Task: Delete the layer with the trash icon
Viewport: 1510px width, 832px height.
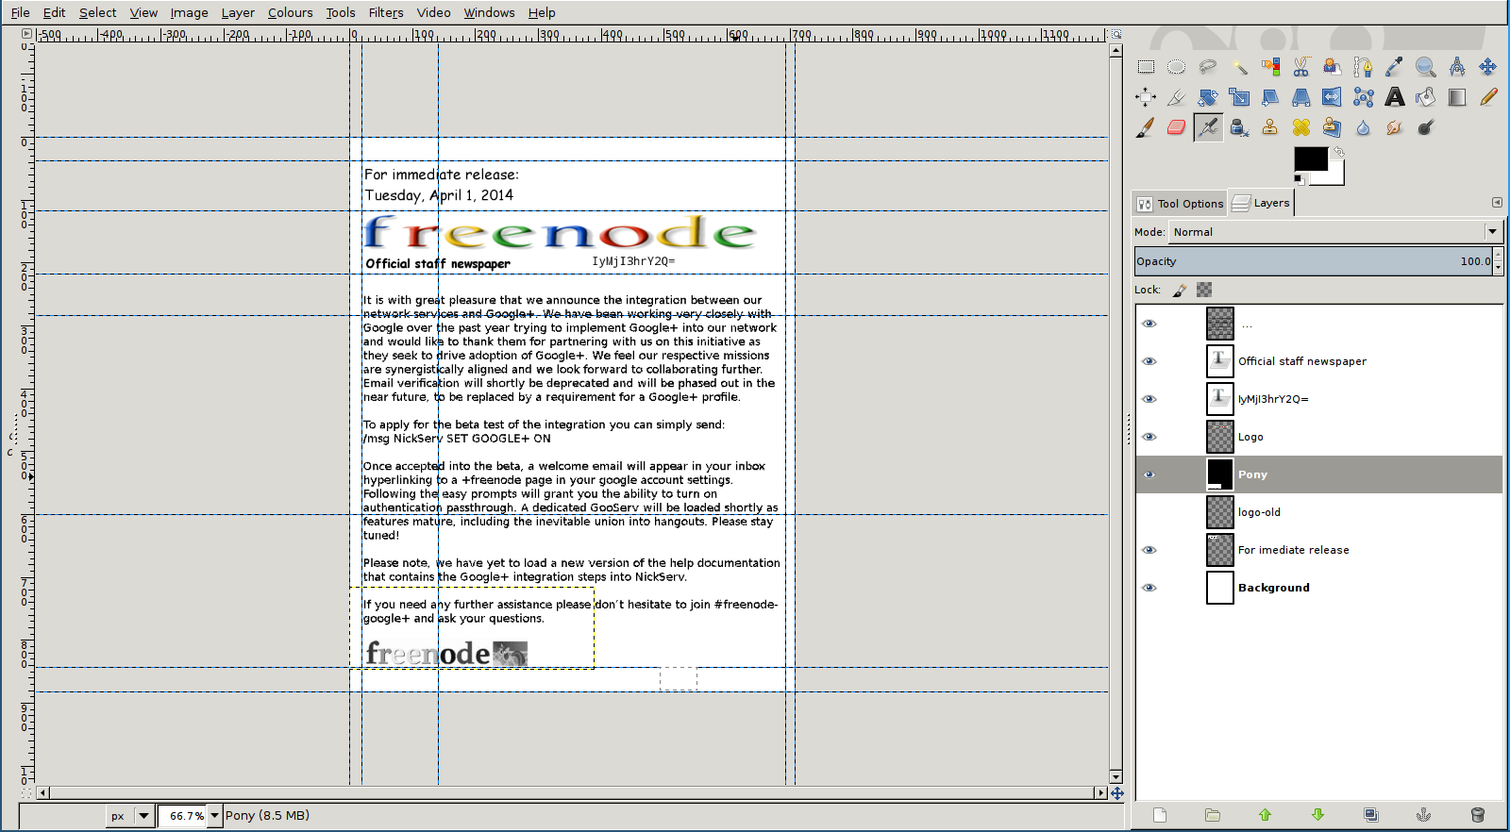Action: point(1478,815)
